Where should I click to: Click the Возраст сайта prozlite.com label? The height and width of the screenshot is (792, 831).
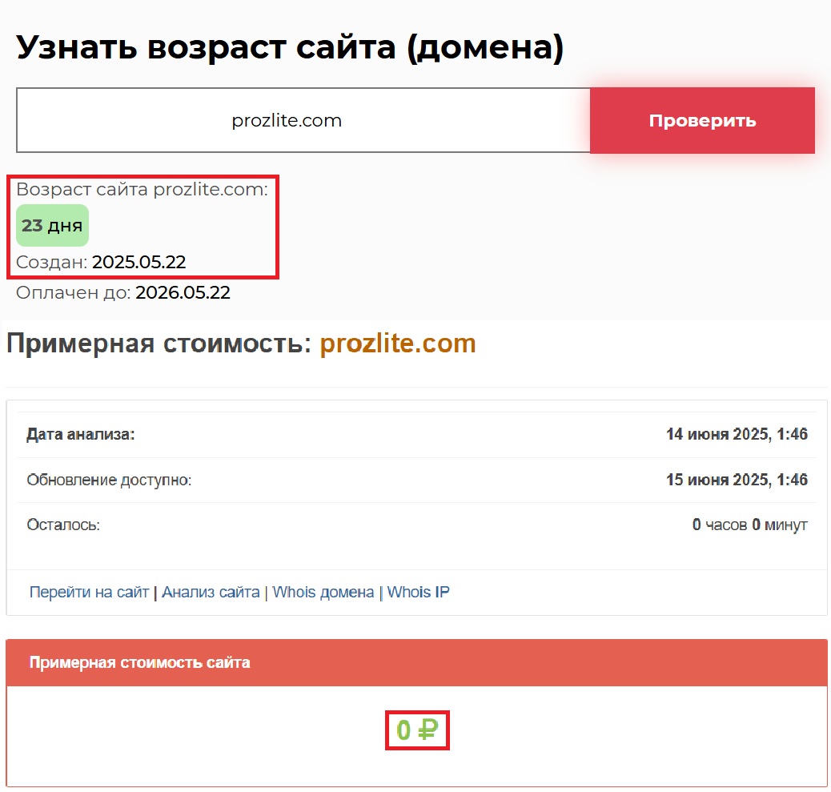click(x=143, y=190)
